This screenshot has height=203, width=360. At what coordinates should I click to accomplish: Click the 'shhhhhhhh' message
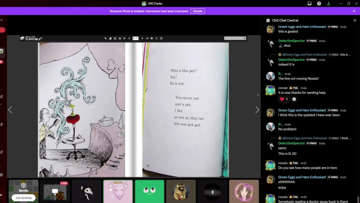click(x=286, y=182)
